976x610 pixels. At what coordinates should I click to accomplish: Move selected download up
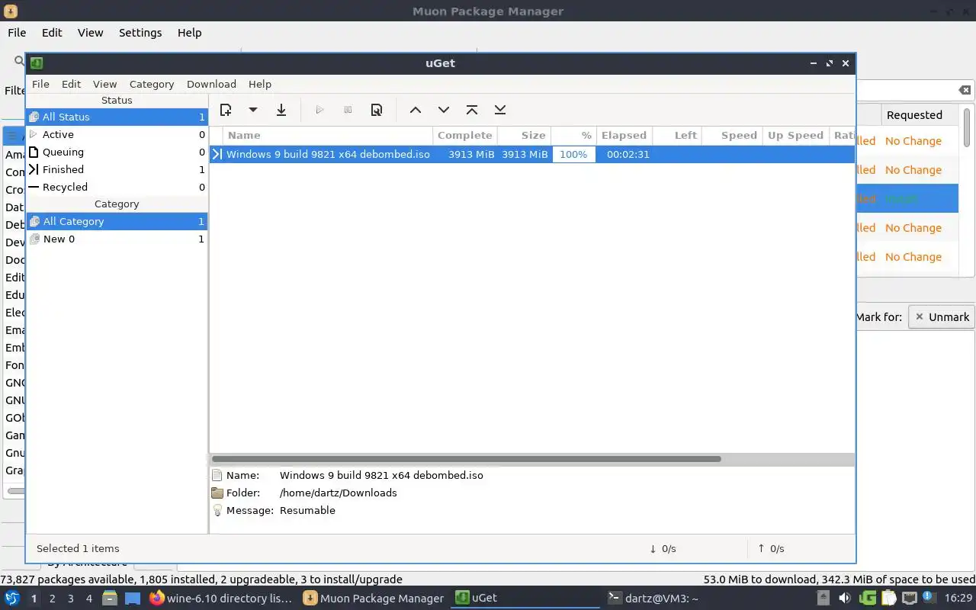point(416,110)
